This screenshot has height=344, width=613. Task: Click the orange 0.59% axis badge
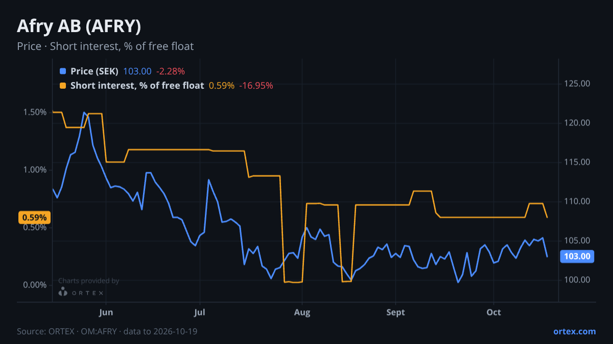coord(35,218)
